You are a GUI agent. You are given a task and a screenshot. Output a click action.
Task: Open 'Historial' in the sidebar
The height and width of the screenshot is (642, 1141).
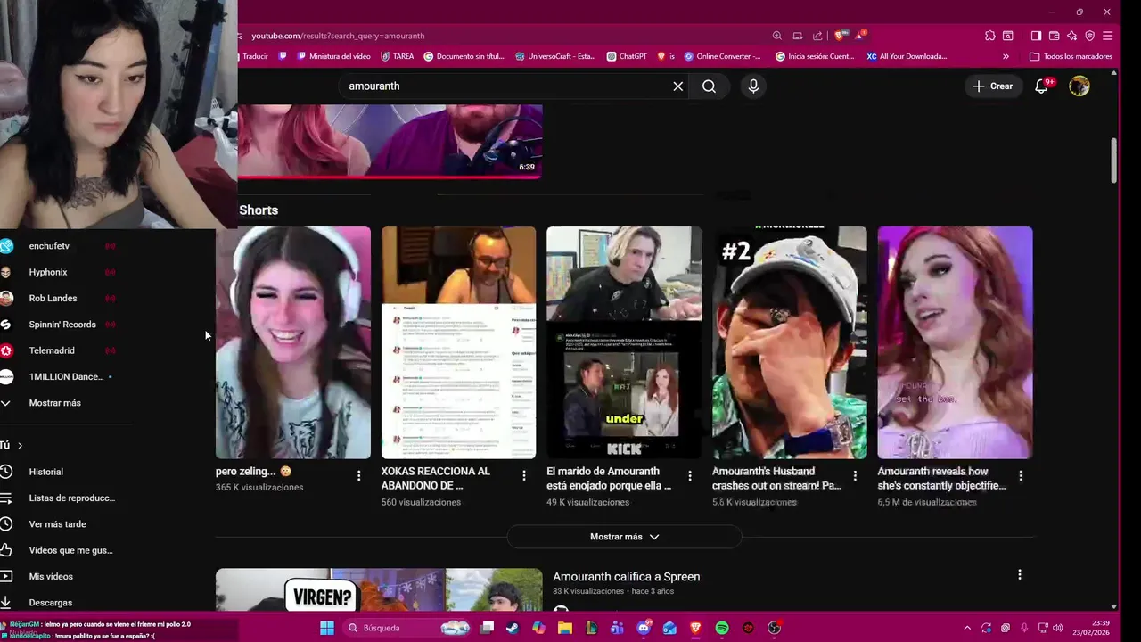[45, 472]
